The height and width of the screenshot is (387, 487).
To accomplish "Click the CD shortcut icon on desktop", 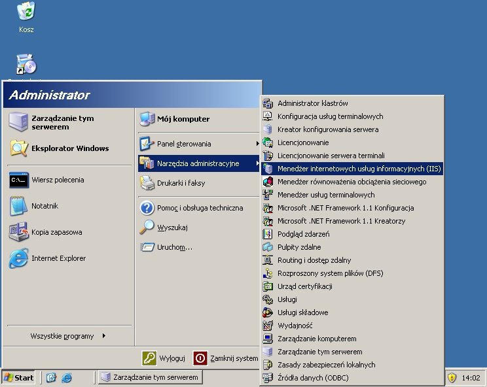I will point(26,64).
